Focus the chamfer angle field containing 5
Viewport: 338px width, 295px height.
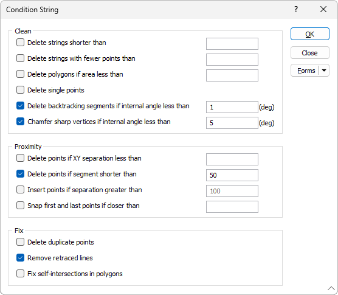pyautogui.click(x=232, y=123)
